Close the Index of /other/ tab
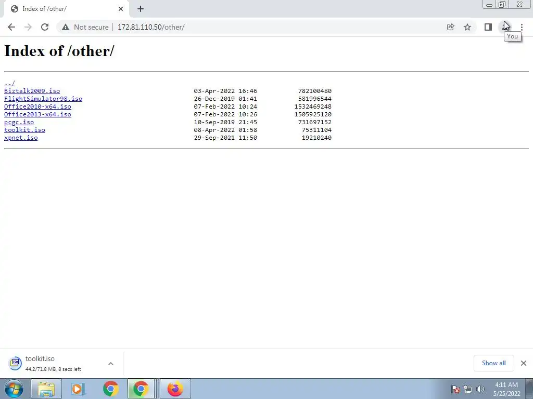This screenshot has width=533, height=399. 121,9
